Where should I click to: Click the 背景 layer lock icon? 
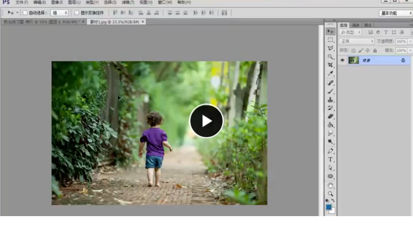[403, 60]
